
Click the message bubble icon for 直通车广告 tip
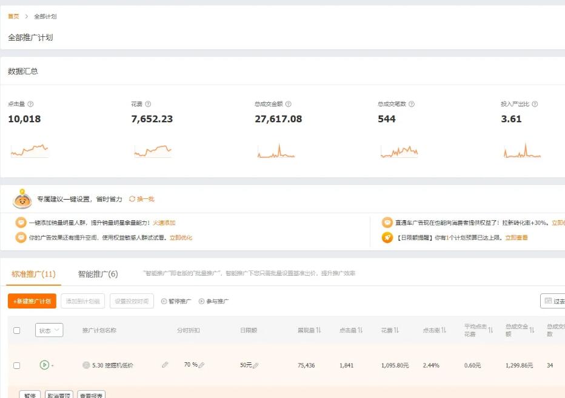[x=387, y=223]
